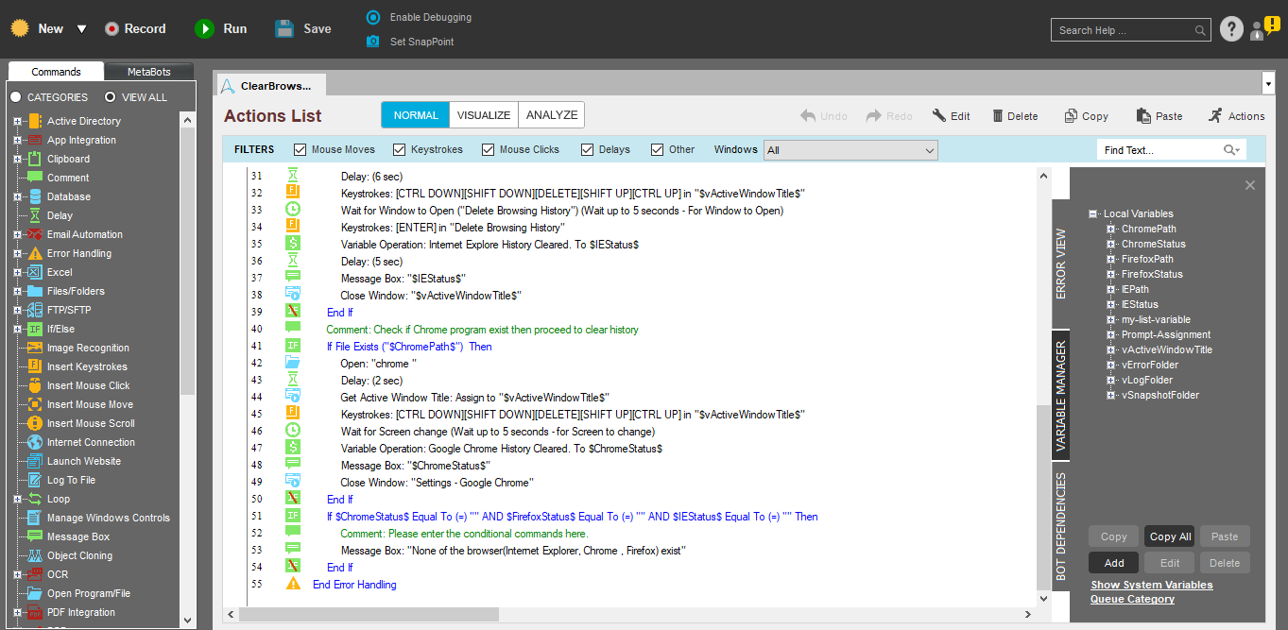Expand the ChromePath variable node

pyautogui.click(x=1111, y=230)
